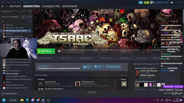Select Doki Doki Literature Club Plus in list

pos(16,88)
